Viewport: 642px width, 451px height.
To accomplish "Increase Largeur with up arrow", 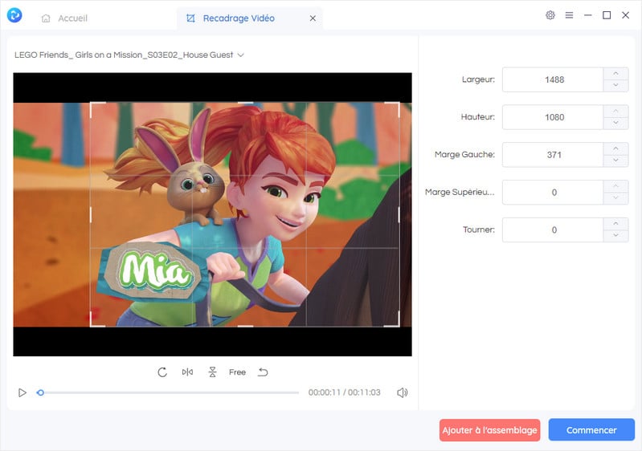I will [615, 74].
